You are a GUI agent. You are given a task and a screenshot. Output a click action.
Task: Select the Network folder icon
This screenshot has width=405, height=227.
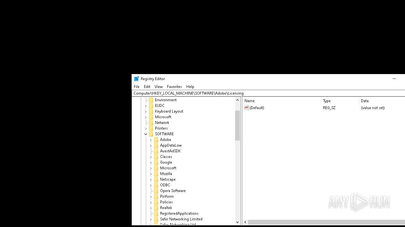(151, 123)
